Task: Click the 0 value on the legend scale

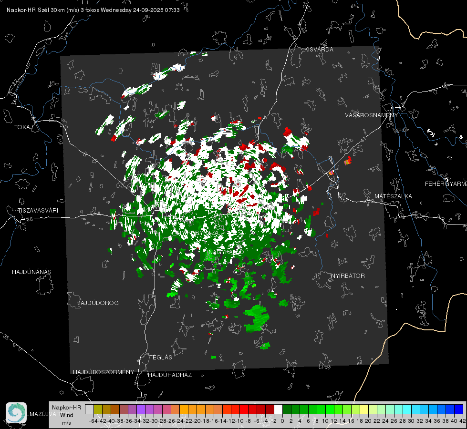Action: pyautogui.click(x=282, y=421)
